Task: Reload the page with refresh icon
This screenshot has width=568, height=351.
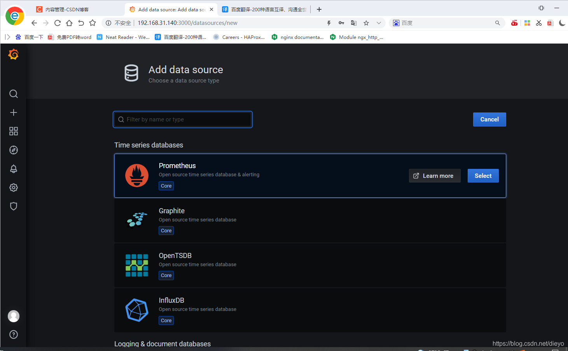Action: pyautogui.click(x=58, y=23)
